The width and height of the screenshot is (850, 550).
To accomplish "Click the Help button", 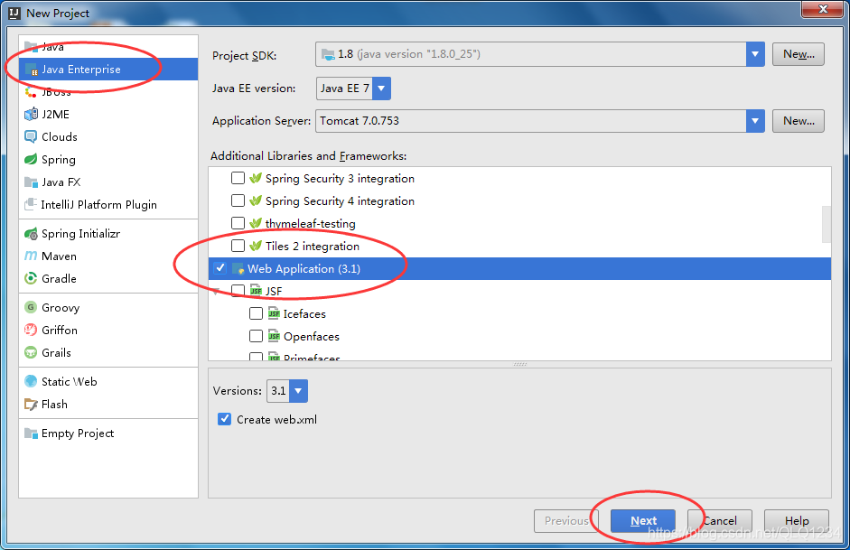I will pyautogui.click(x=797, y=521).
